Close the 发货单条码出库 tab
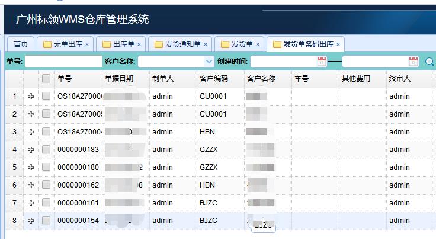Screen dimensions: 436x239 (x=338, y=44)
